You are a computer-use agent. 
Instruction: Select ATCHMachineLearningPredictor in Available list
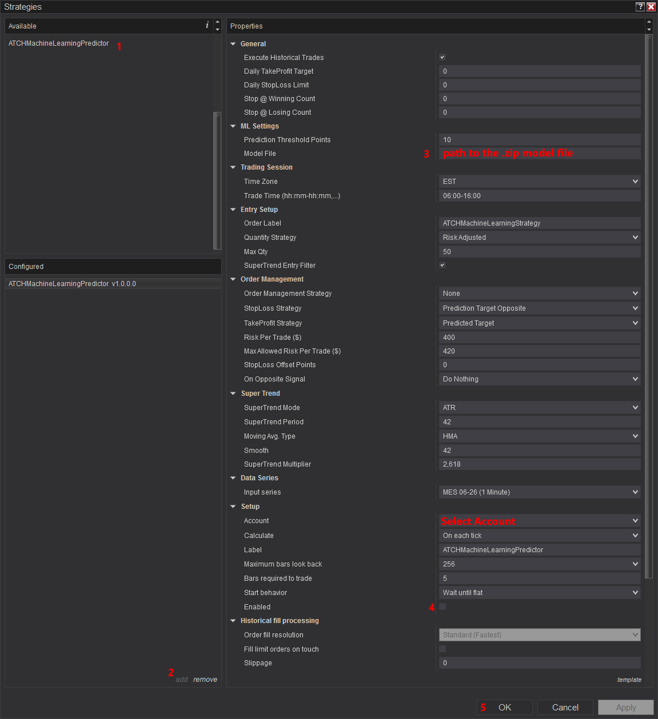pos(58,43)
